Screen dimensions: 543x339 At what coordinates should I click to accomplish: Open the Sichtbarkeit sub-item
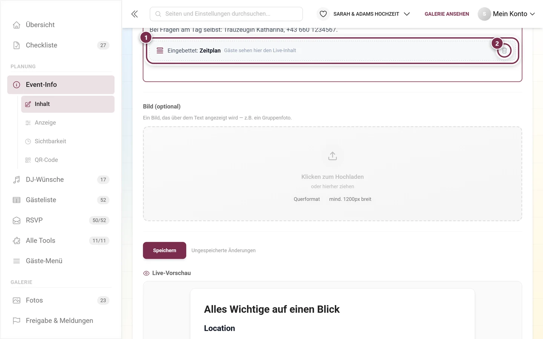pos(68,141)
